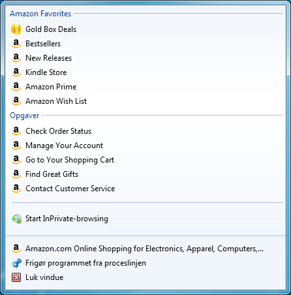Unpin via Frigør programmet fra proceslinjen
This screenshot has width=291, height=295.
pyautogui.click(x=85, y=263)
